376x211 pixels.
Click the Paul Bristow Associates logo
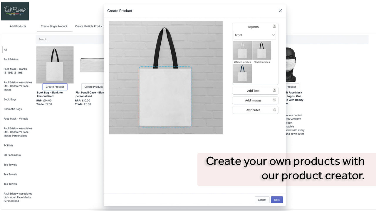pyautogui.click(x=15, y=11)
